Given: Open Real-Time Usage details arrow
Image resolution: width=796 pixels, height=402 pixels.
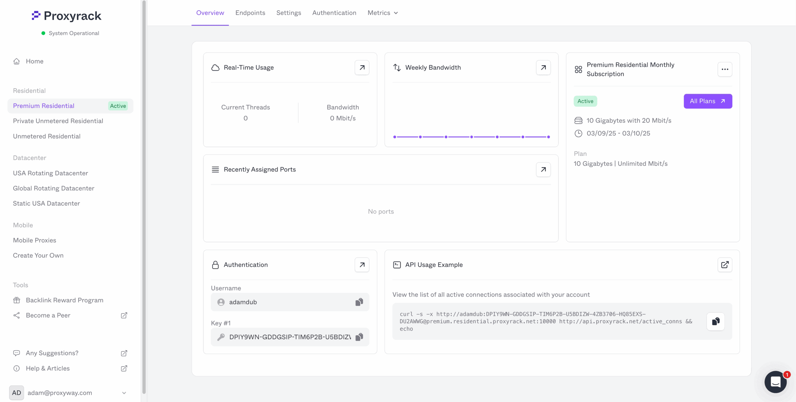Looking at the screenshot, I should (362, 67).
